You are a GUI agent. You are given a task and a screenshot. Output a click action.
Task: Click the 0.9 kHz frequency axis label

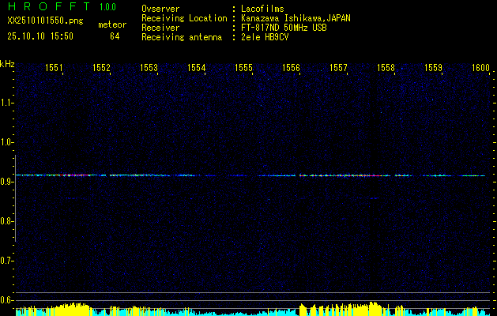[x=6, y=182]
